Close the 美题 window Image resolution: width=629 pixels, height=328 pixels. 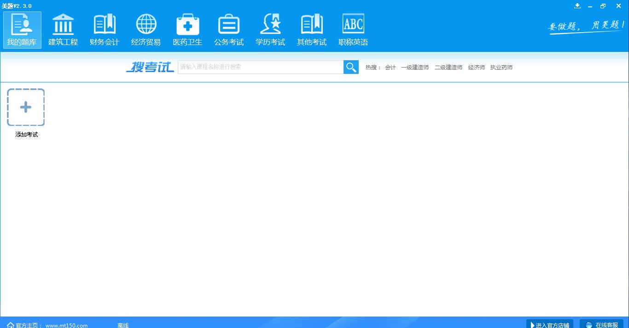coord(618,6)
